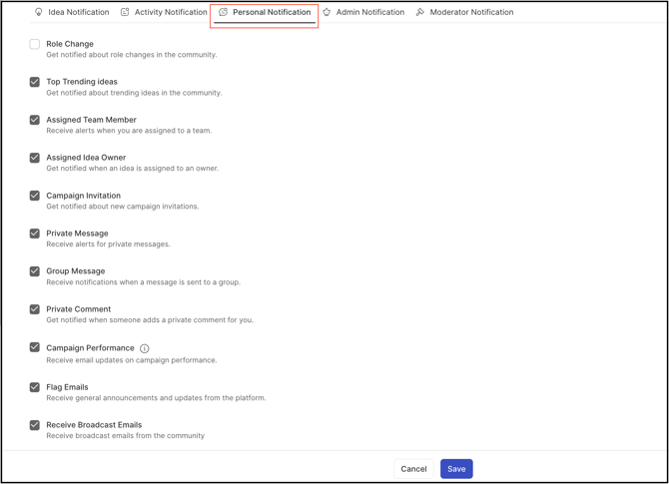Disable Assigned Team Member alerts
The height and width of the screenshot is (484, 669).
point(35,120)
